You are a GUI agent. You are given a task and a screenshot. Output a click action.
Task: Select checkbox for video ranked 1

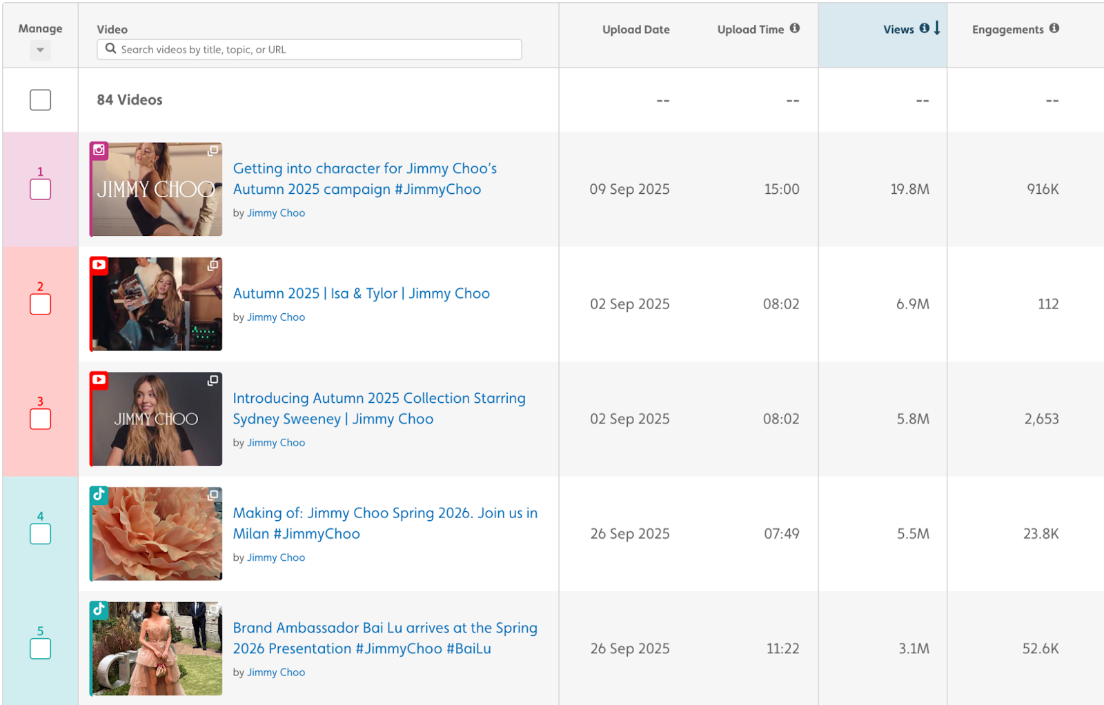pos(41,190)
